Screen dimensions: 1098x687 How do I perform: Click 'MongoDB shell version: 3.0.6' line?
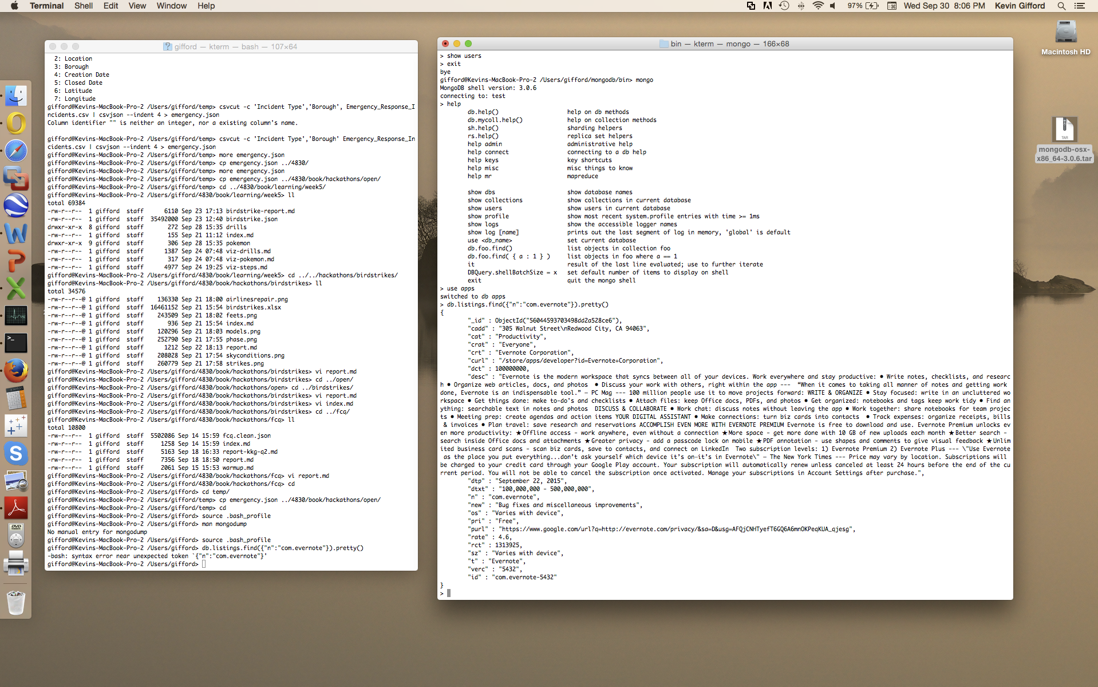(488, 88)
